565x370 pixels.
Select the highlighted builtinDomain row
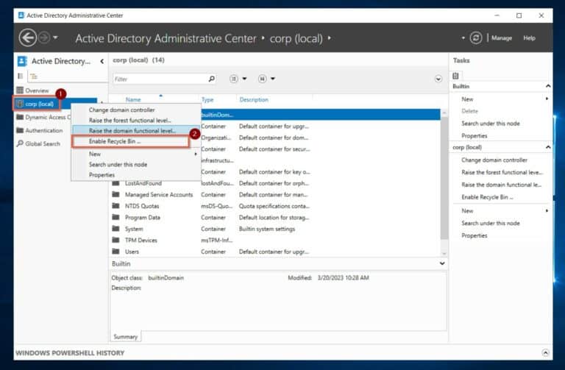(320, 115)
